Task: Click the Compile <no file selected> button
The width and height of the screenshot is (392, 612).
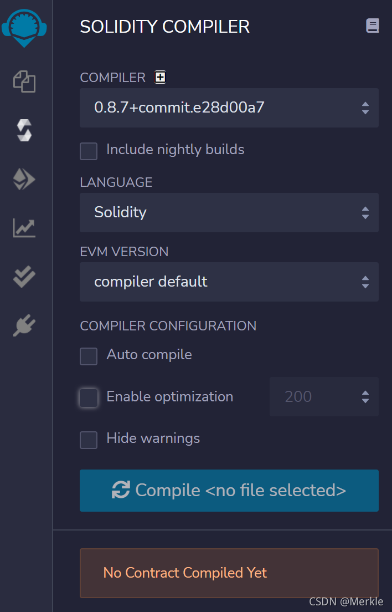Action: point(229,490)
